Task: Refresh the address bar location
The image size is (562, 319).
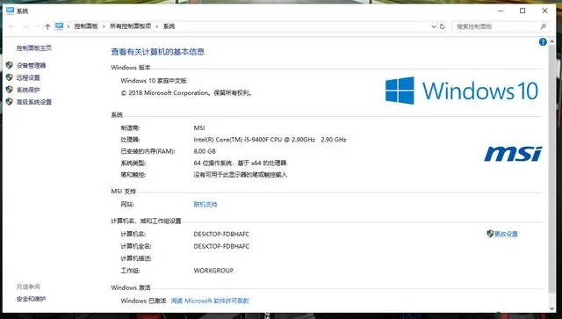Action: (442, 26)
